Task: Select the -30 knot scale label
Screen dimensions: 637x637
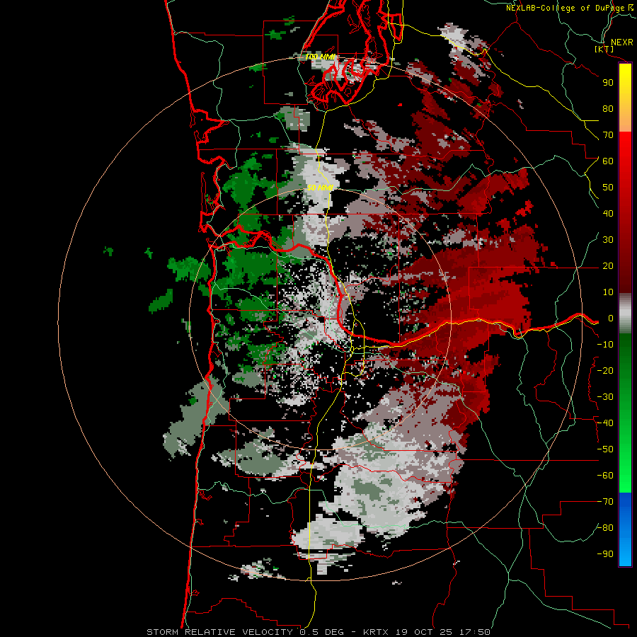Action: tap(605, 397)
